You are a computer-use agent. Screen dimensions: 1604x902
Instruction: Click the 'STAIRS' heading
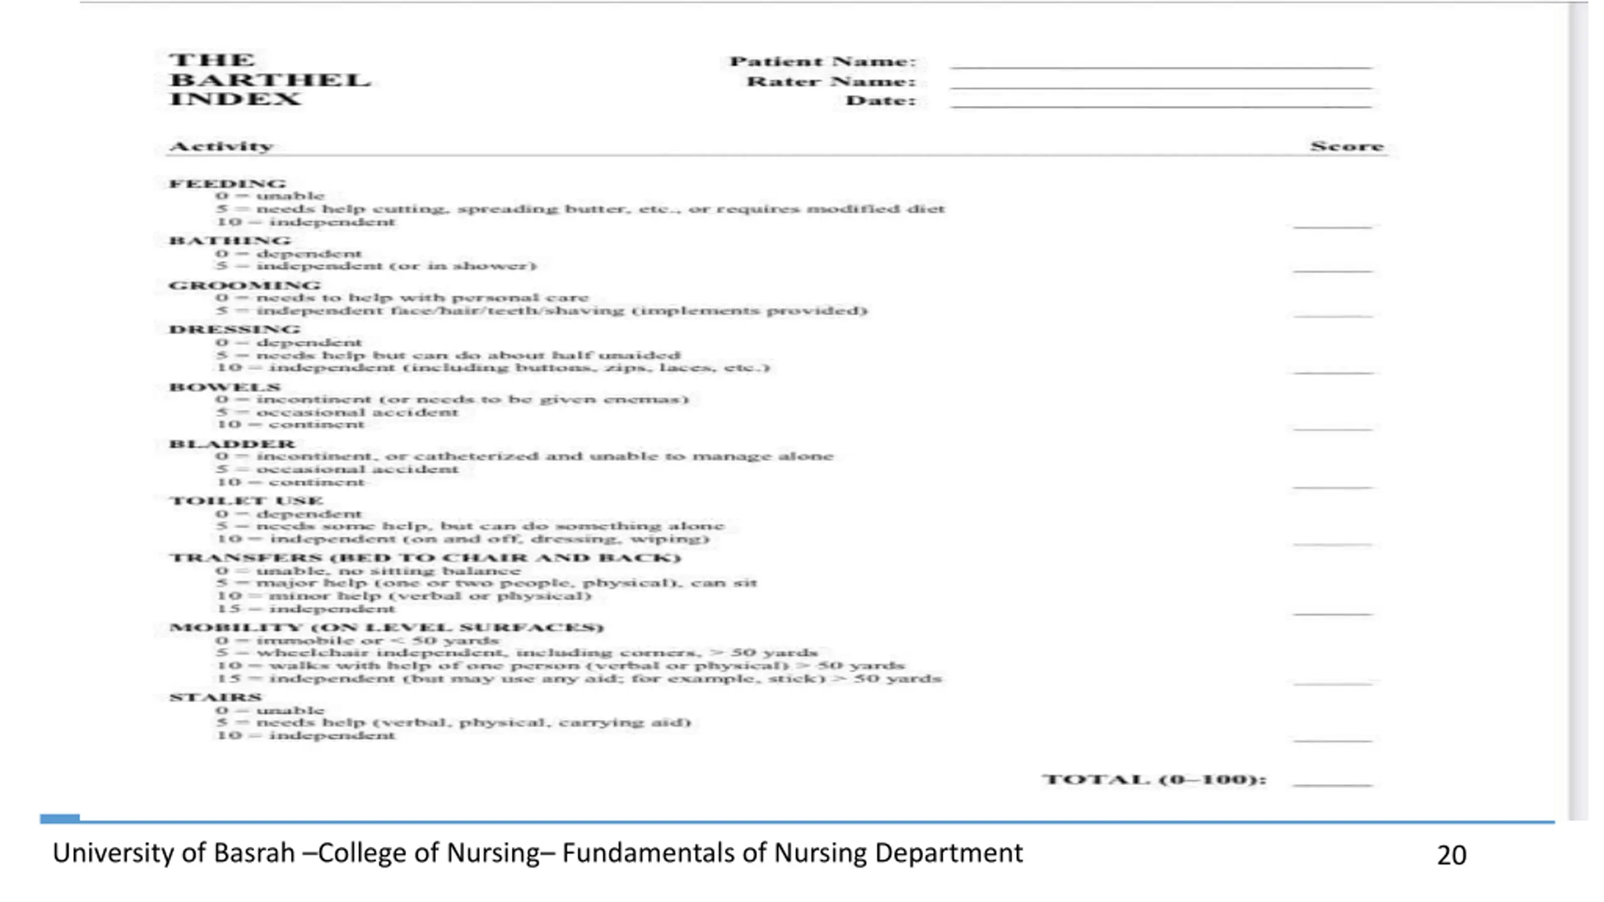click(x=215, y=697)
